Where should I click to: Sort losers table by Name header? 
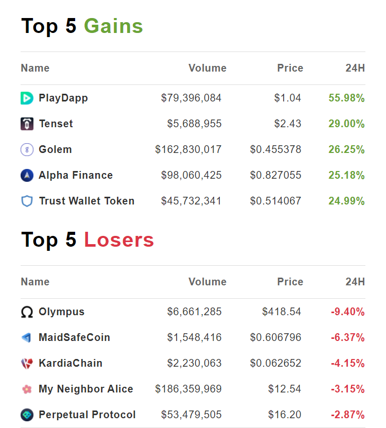(x=35, y=282)
